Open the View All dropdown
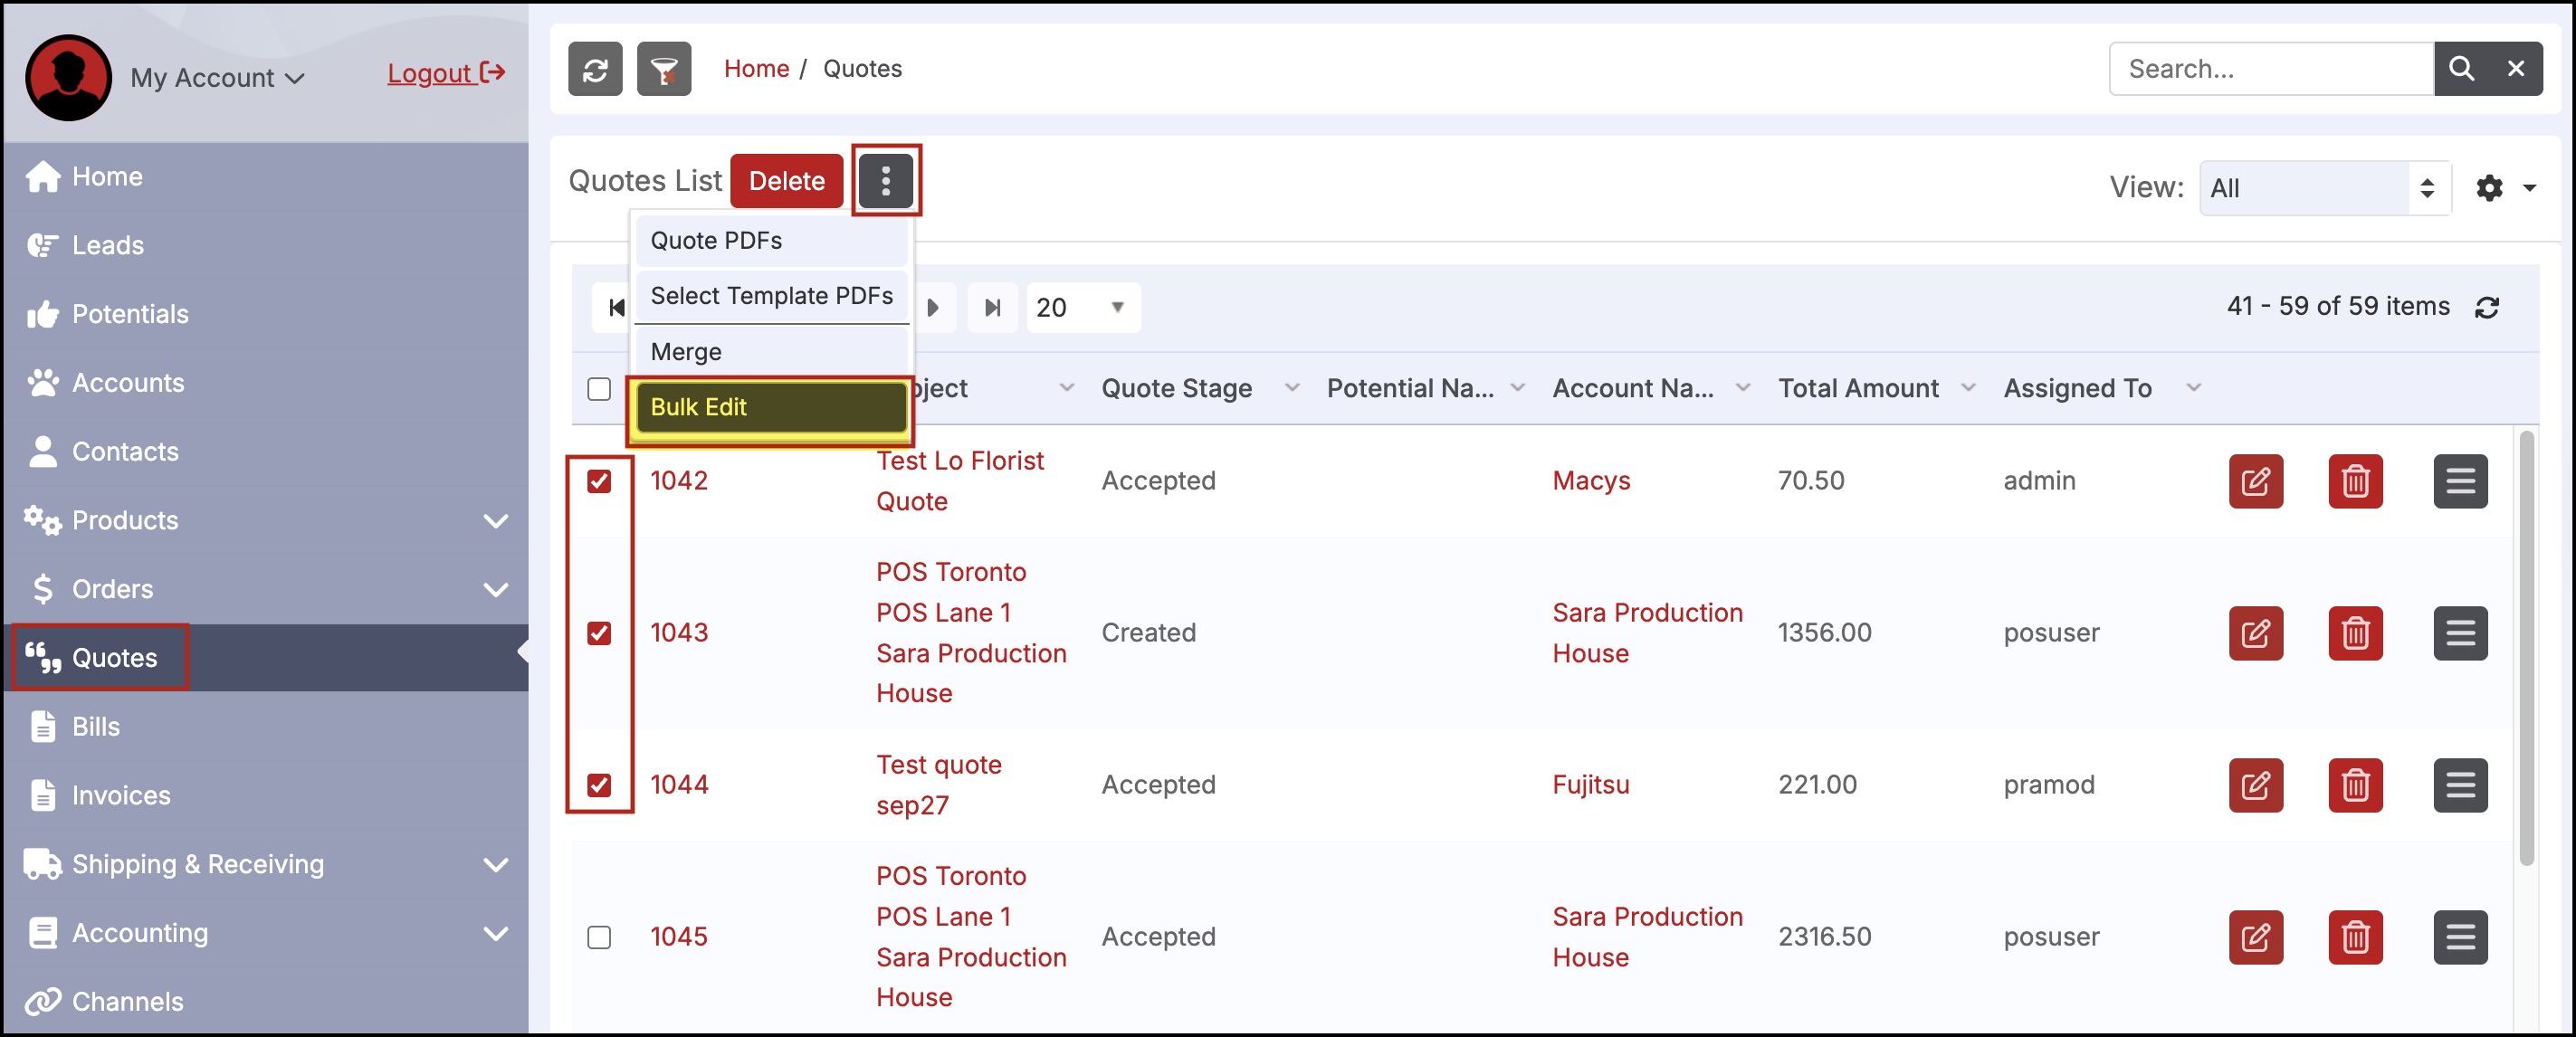This screenshot has width=2576, height=1037. (2324, 188)
